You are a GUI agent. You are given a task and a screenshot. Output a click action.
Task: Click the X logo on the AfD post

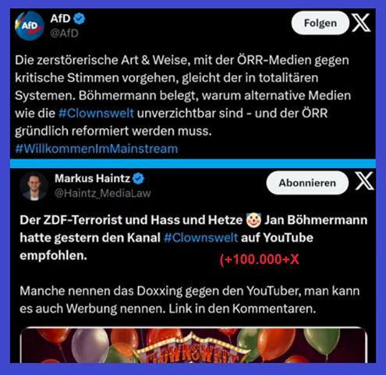pyautogui.click(x=361, y=23)
